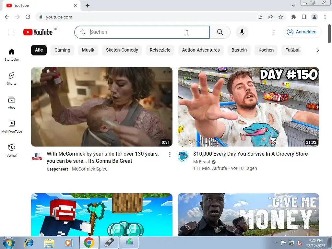
Task: Open the Grocery Store video title
Action: (251, 154)
